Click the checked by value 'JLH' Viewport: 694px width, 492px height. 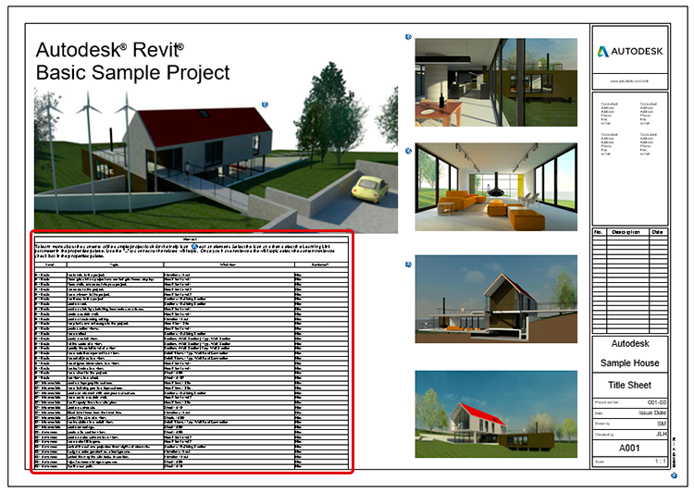[x=661, y=434]
